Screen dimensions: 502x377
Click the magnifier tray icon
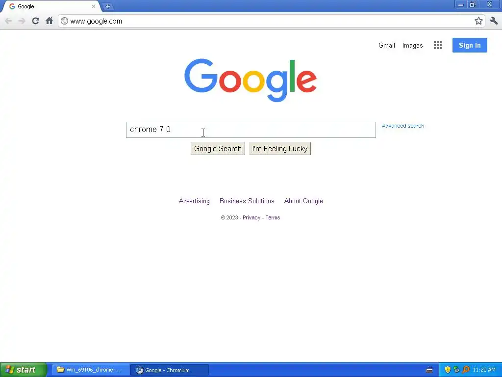pos(466,370)
